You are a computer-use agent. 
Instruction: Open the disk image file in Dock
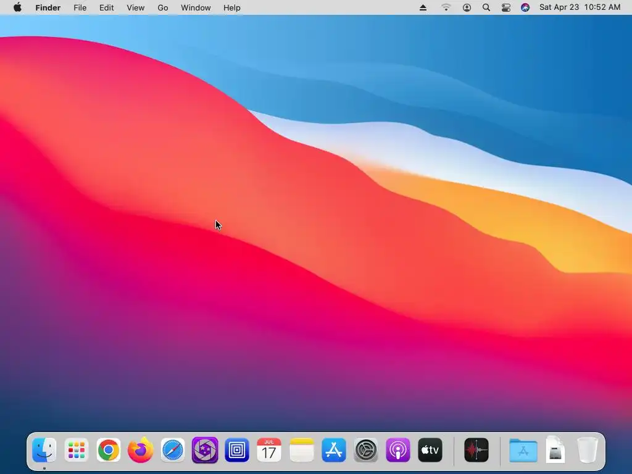[555, 450]
